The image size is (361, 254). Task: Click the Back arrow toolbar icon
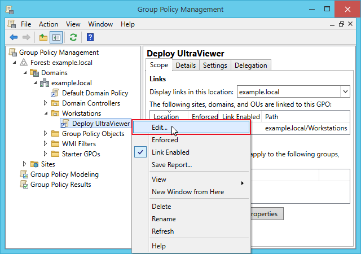(x=14, y=37)
